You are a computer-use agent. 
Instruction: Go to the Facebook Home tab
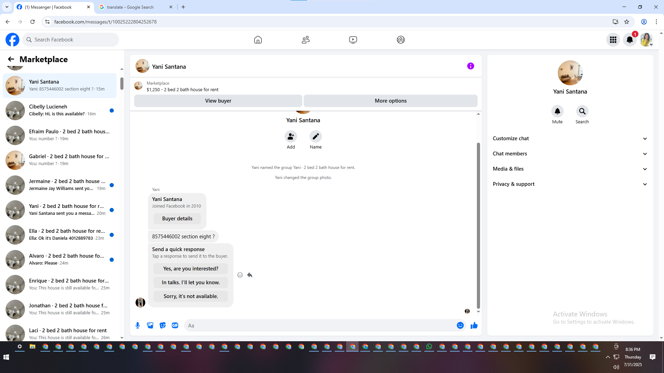[x=258, y=40]
